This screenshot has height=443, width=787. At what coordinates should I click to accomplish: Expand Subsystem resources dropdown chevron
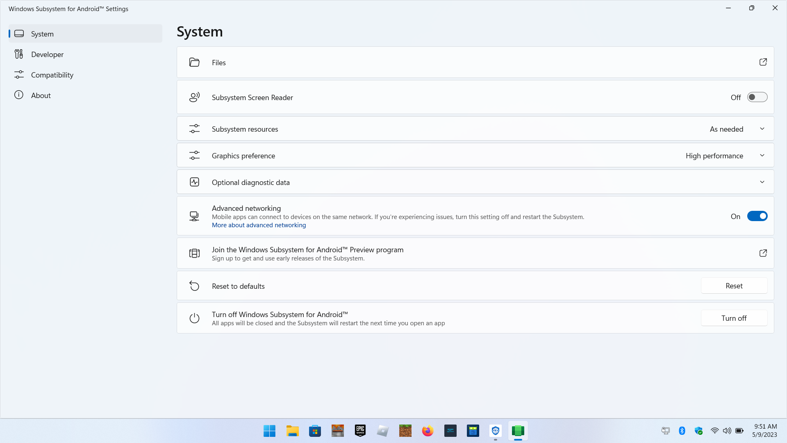click(x=762, y=129)
